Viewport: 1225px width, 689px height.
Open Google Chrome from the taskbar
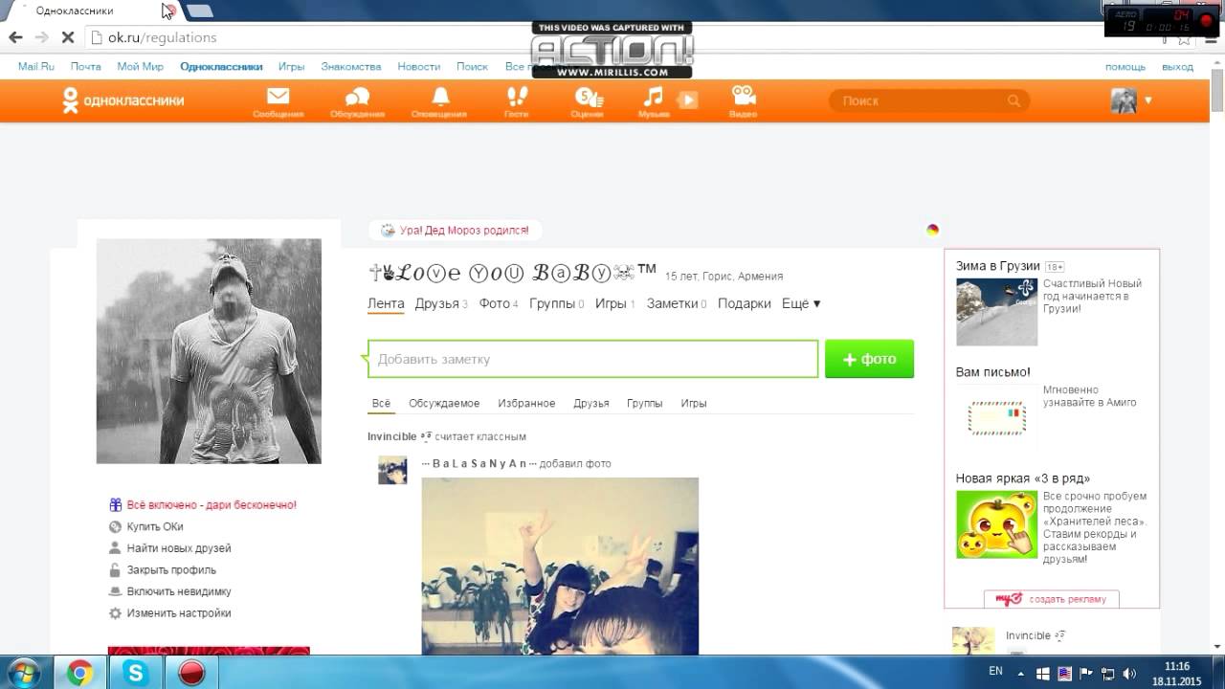coord(80,673)
